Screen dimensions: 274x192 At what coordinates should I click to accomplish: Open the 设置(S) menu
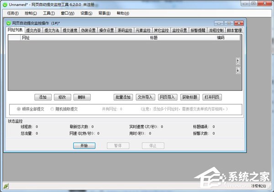pos(86,13)
